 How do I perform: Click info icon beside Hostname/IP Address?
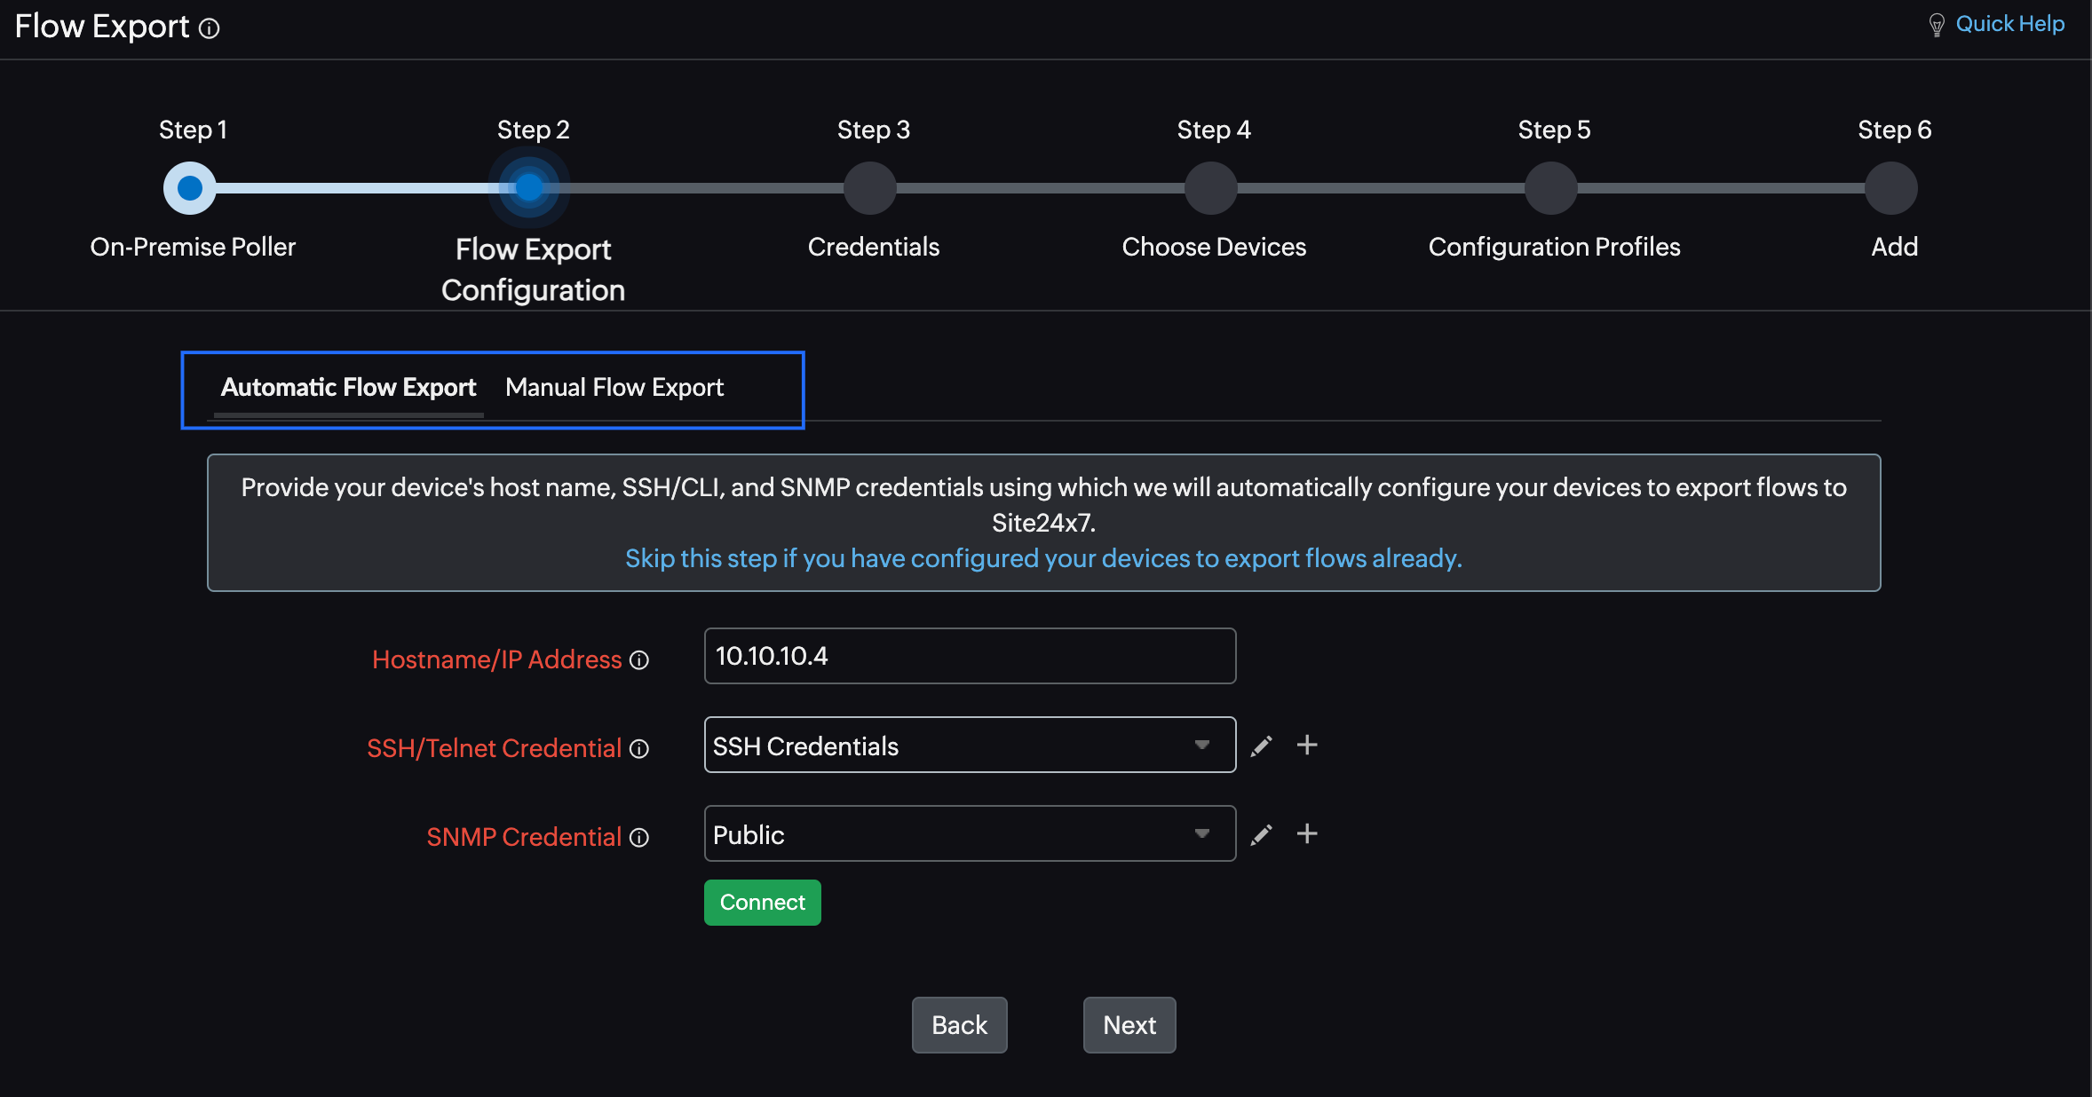(x=639, y=660)
